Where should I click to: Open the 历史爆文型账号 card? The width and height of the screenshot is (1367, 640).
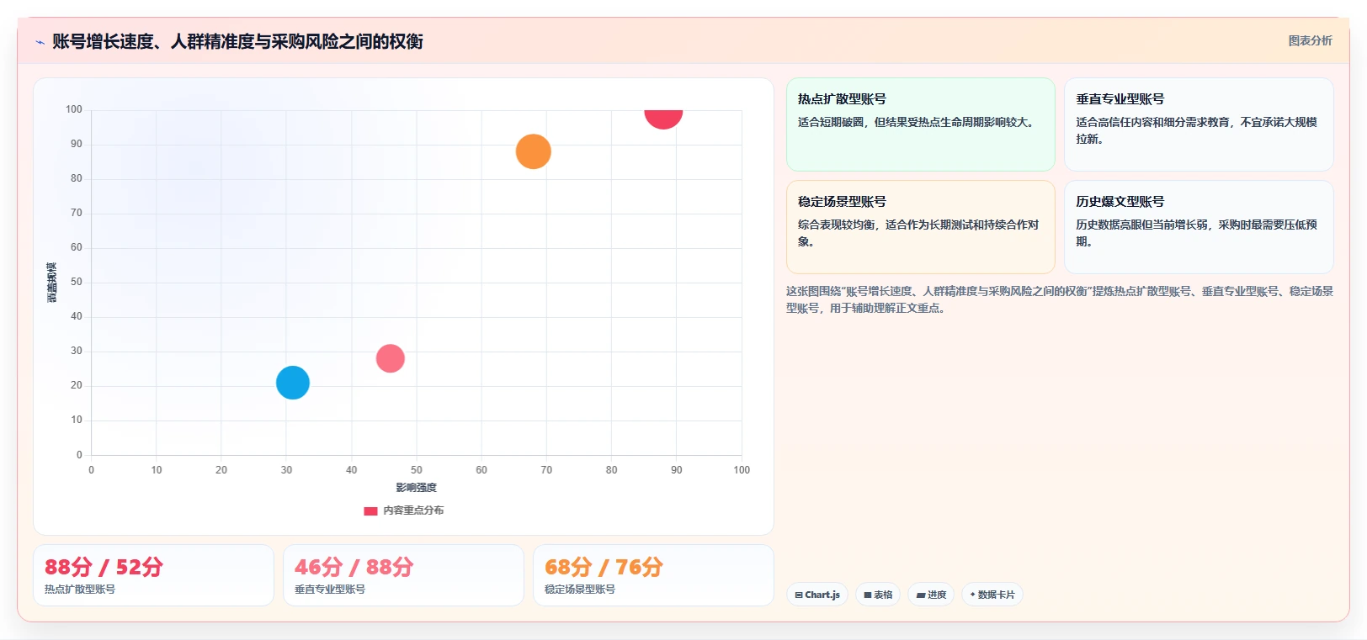pyautogui.click(x=1199, y=227)
